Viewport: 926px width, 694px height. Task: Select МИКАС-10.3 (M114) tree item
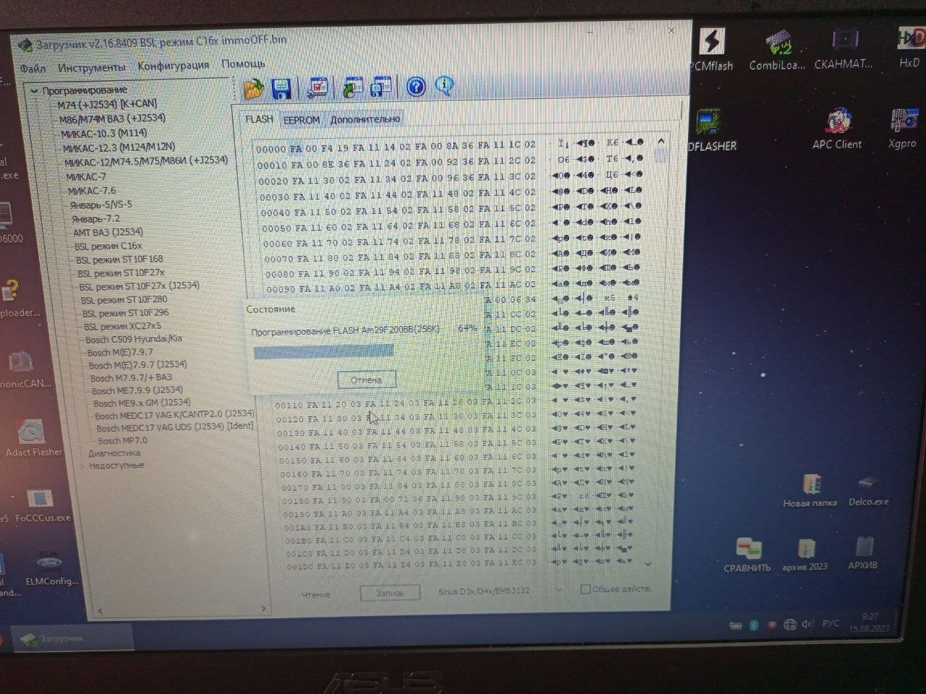tap(103, 133)
